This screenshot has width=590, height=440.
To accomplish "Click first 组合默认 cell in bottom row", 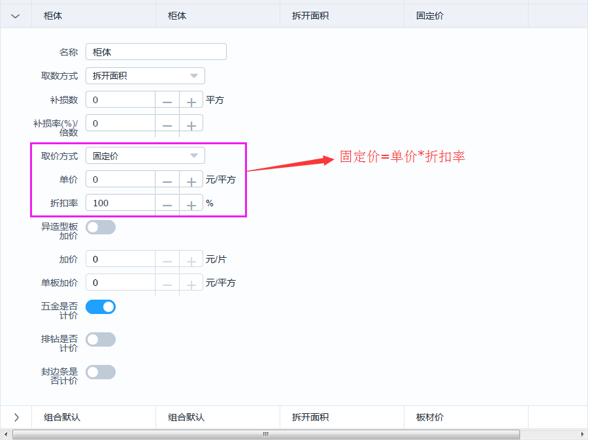I will (93, 417).
